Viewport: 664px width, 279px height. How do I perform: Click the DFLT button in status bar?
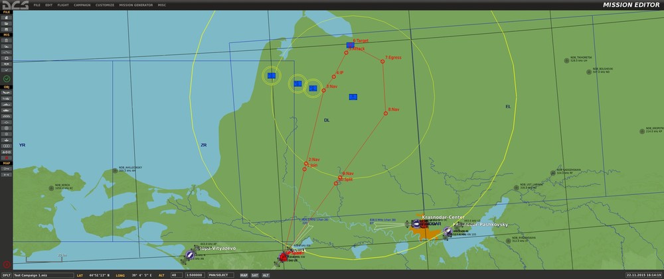[7, 275]
